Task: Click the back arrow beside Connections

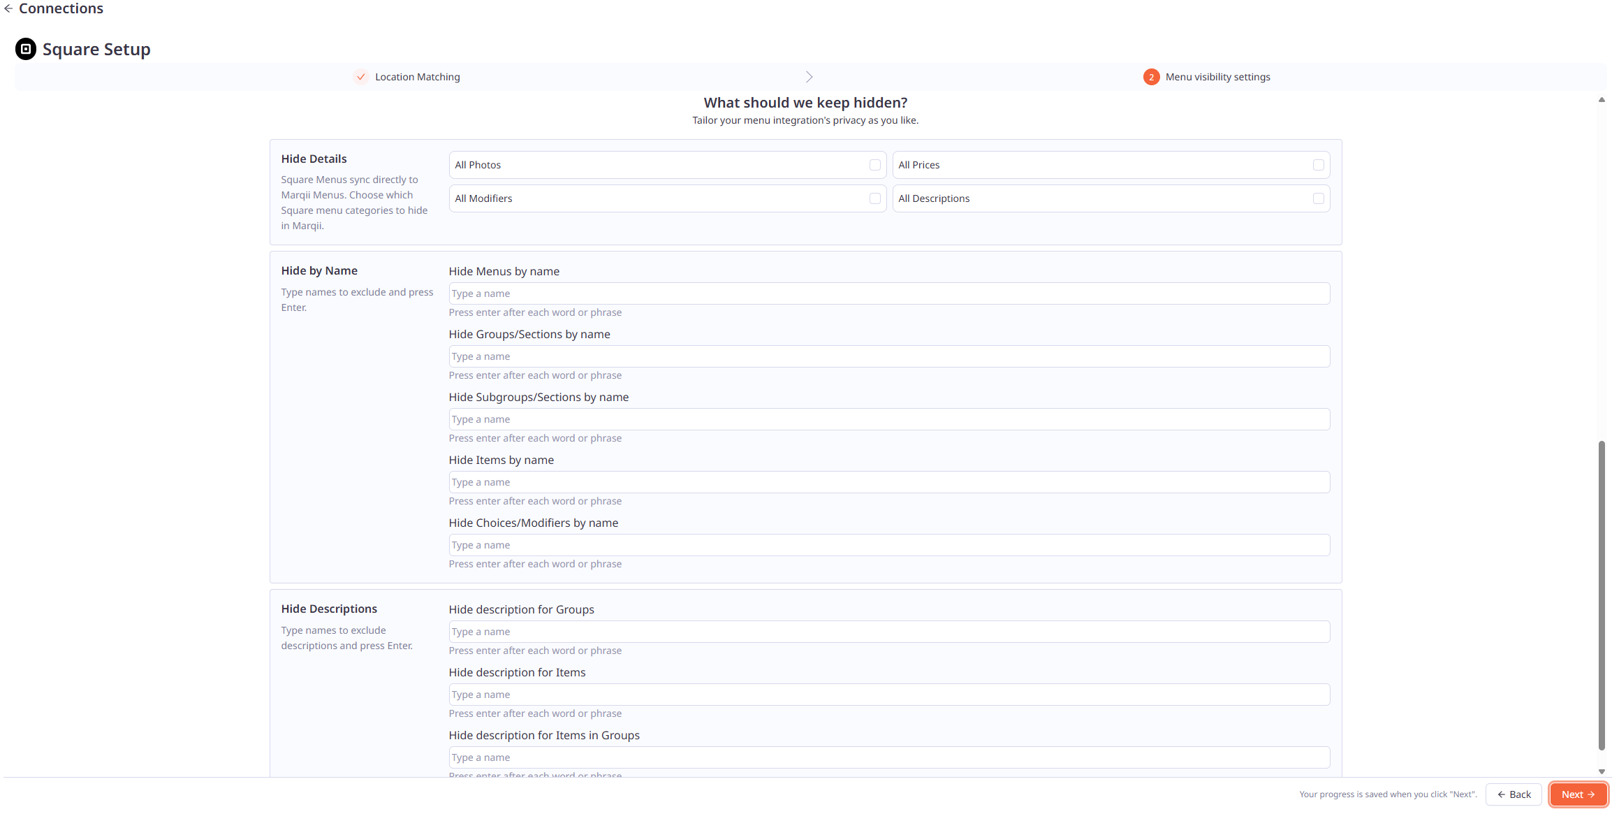Action: (x=8, y=8)
